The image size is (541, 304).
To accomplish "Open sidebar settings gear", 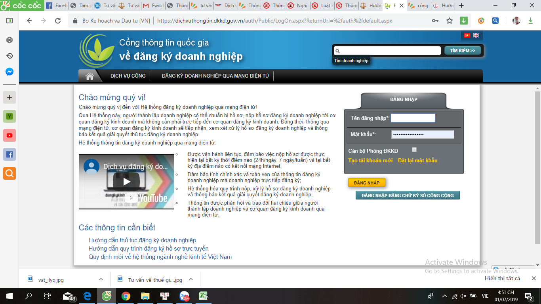I will (x=10, y=40).
